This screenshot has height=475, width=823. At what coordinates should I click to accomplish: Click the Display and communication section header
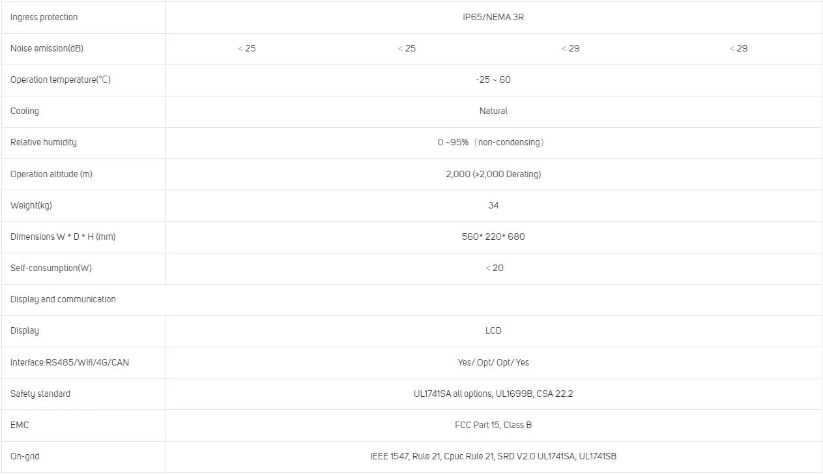point(63,300)
